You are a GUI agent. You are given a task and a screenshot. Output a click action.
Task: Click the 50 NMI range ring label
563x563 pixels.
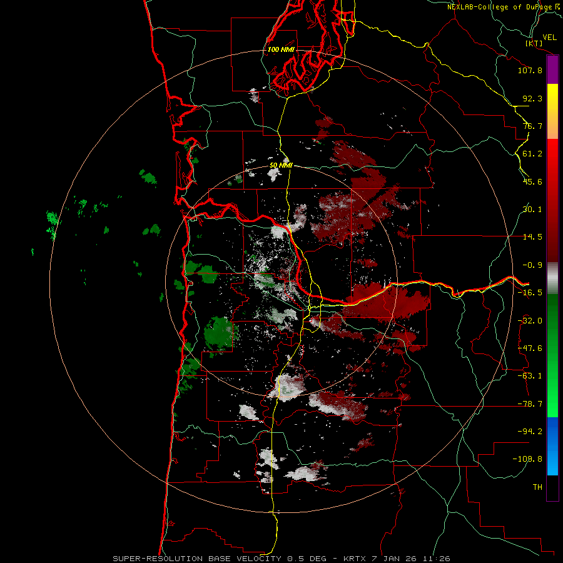coord(281,166)
